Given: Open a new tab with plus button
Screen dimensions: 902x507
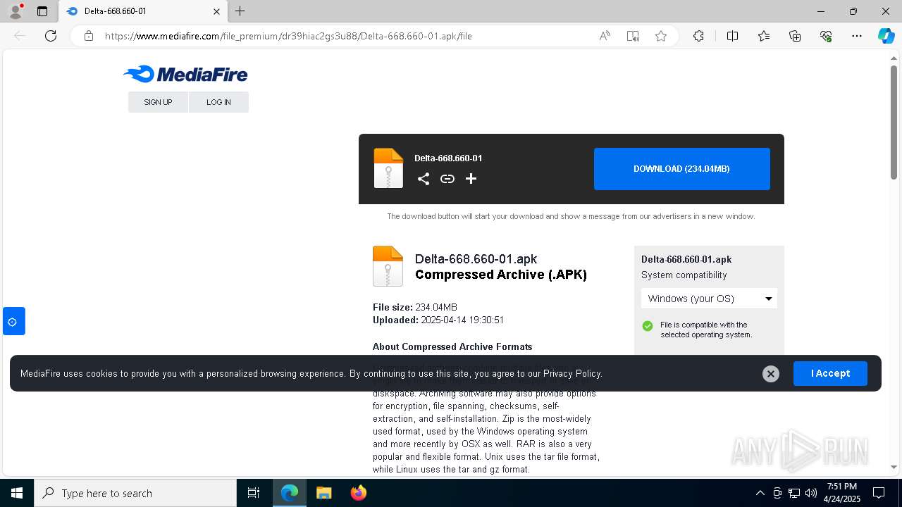Looking at the screenshot, I should [x=240, y=11].
